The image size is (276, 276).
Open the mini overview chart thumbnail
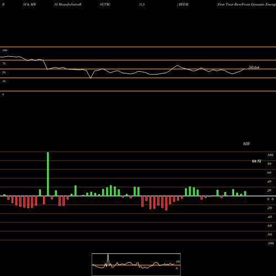coord(136,264)
